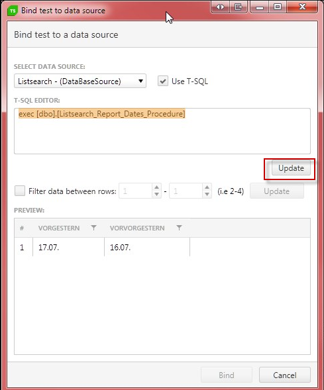Enable Filter data between rows checkbox

tap(20, 191)
